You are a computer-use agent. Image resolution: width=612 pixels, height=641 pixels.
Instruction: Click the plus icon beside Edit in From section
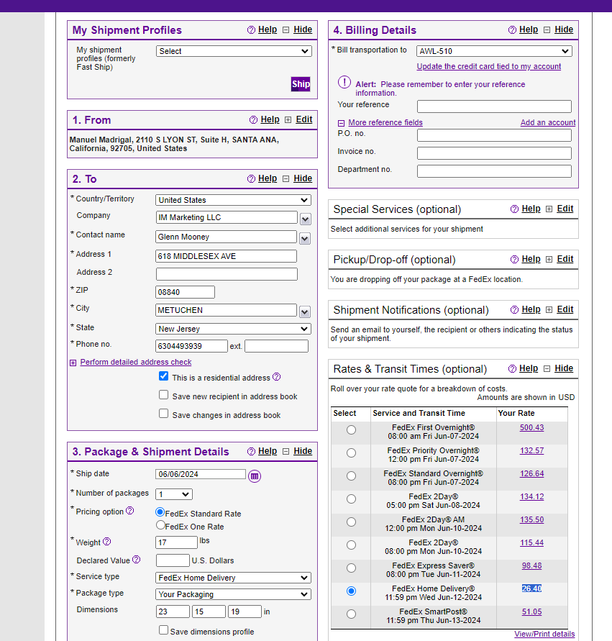click(x=288, y=119)
